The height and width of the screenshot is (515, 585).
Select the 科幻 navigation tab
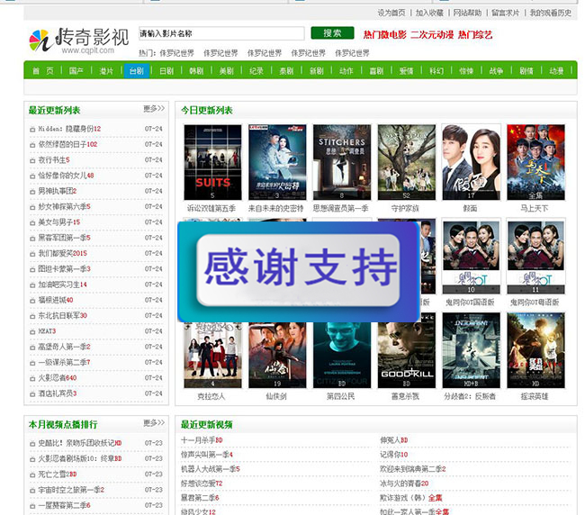(x=436, y=70)
